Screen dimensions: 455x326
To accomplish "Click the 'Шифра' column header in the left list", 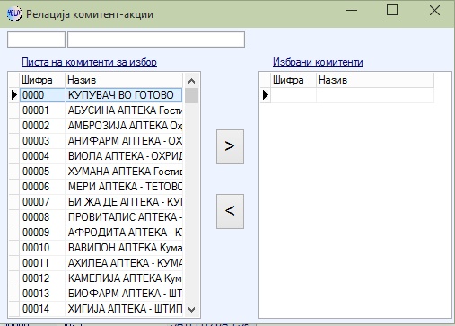I will tap(42, 80).
